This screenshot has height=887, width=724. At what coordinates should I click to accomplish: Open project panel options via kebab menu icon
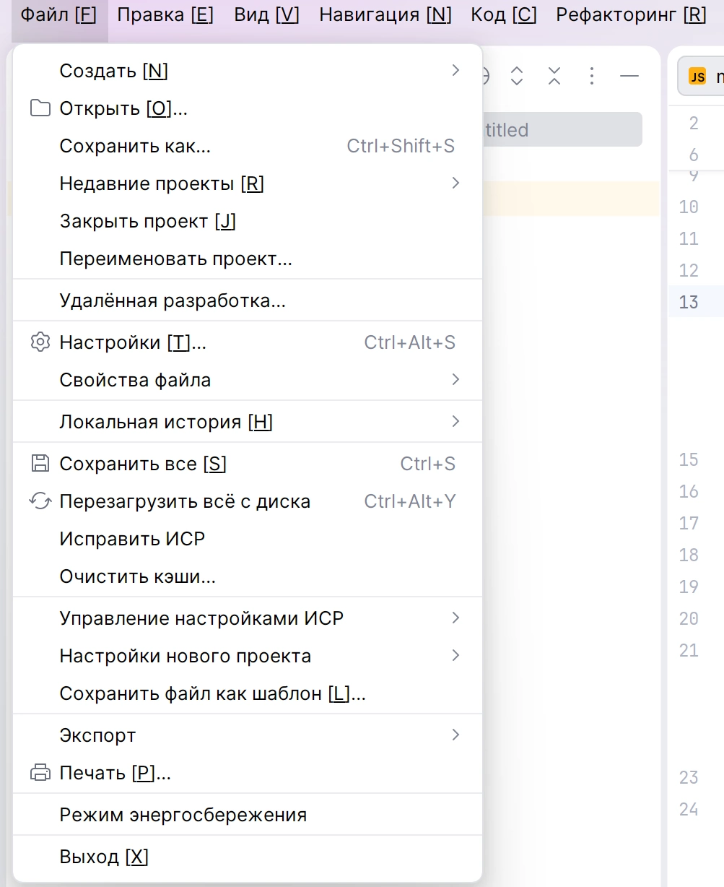point(591,76)
